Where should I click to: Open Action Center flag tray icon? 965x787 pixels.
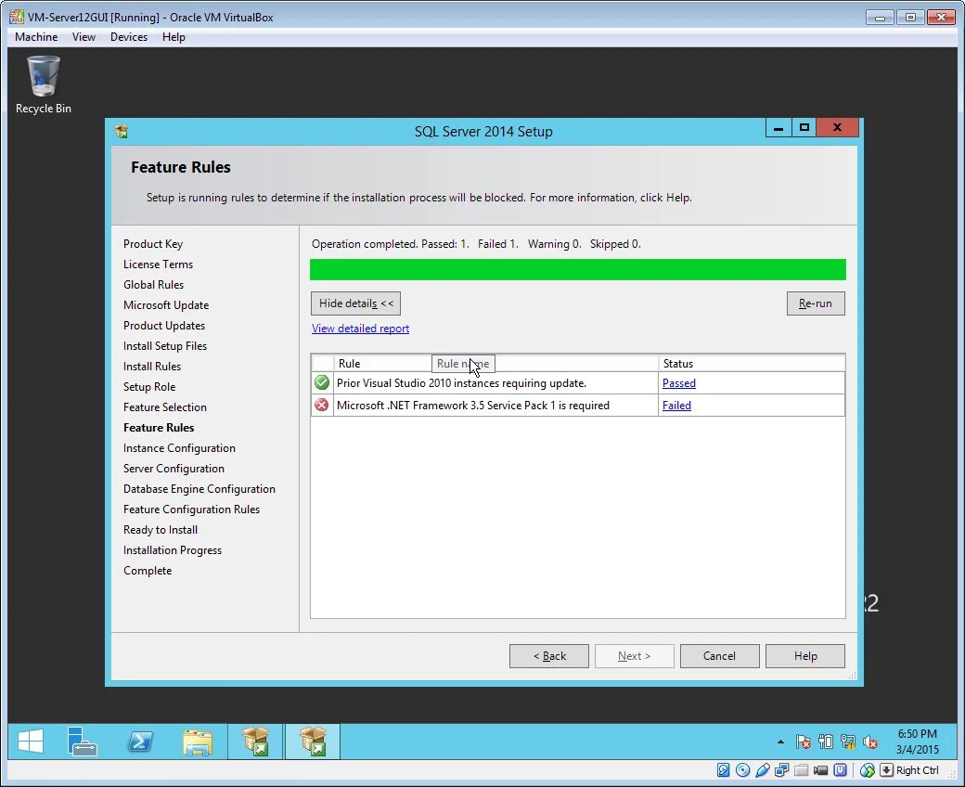tap(803, 742)
